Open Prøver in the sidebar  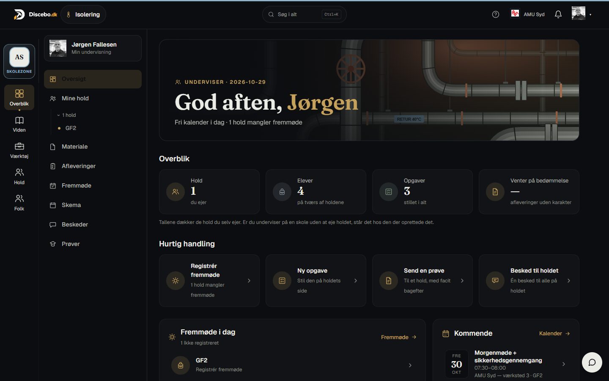(93, 244)
